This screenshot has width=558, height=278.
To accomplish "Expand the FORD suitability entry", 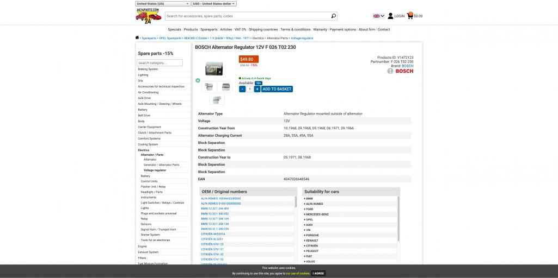I will [x=308, y=209].
